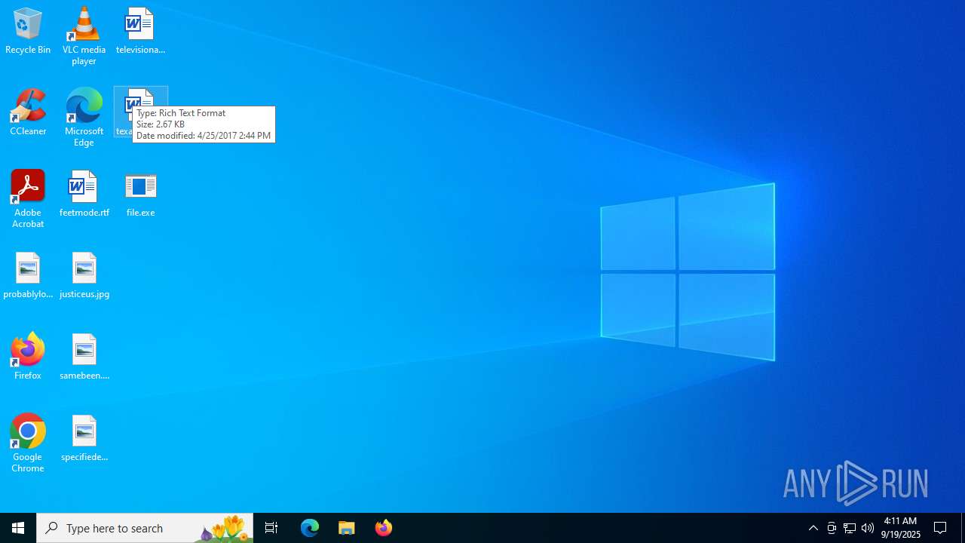Select the samebeen image file icon

tap(84, 357)
